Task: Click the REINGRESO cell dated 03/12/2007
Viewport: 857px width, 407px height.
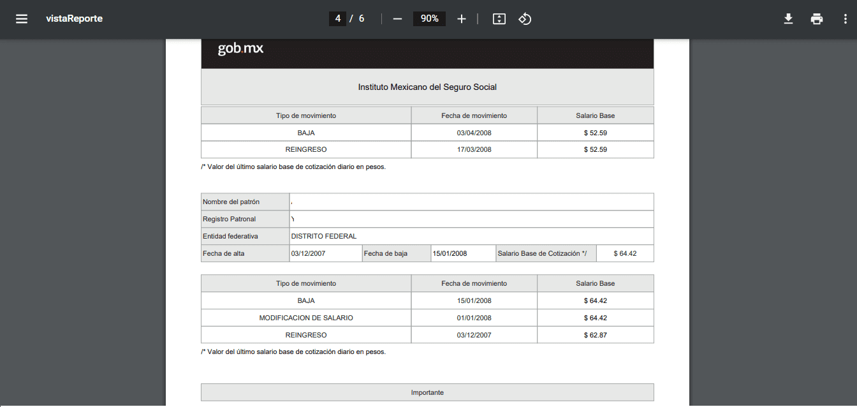Action: click(306, 335)
